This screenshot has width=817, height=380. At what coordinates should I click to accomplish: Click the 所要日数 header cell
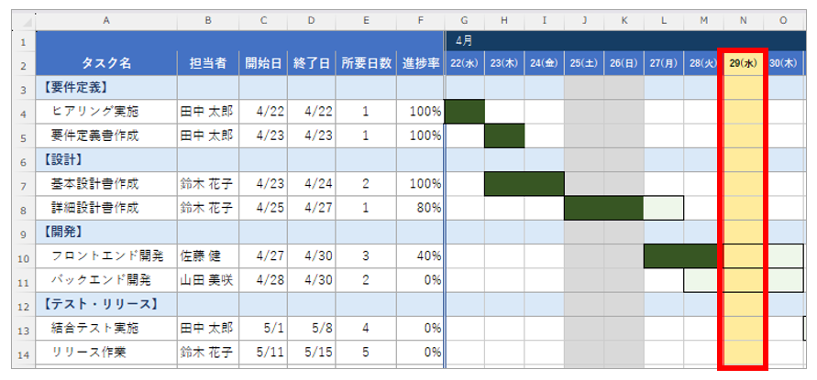366,63
